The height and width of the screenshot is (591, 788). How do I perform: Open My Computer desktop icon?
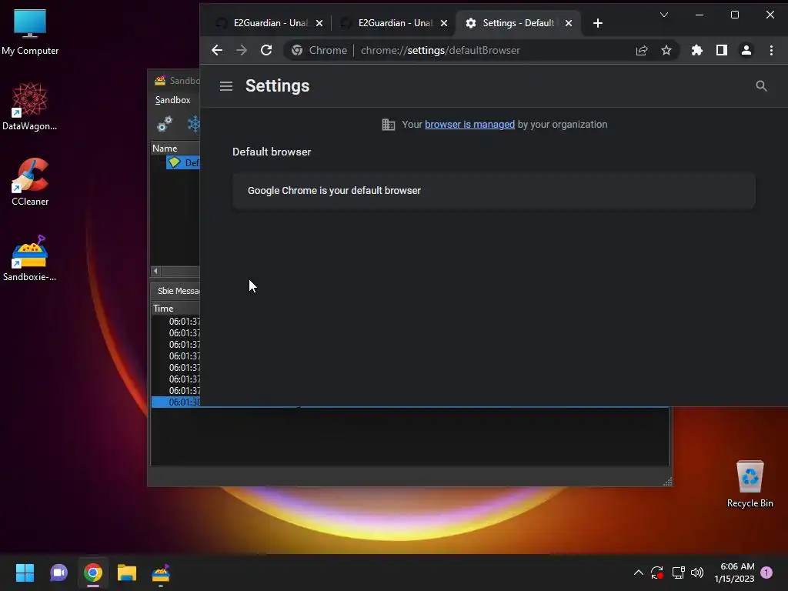30,32
